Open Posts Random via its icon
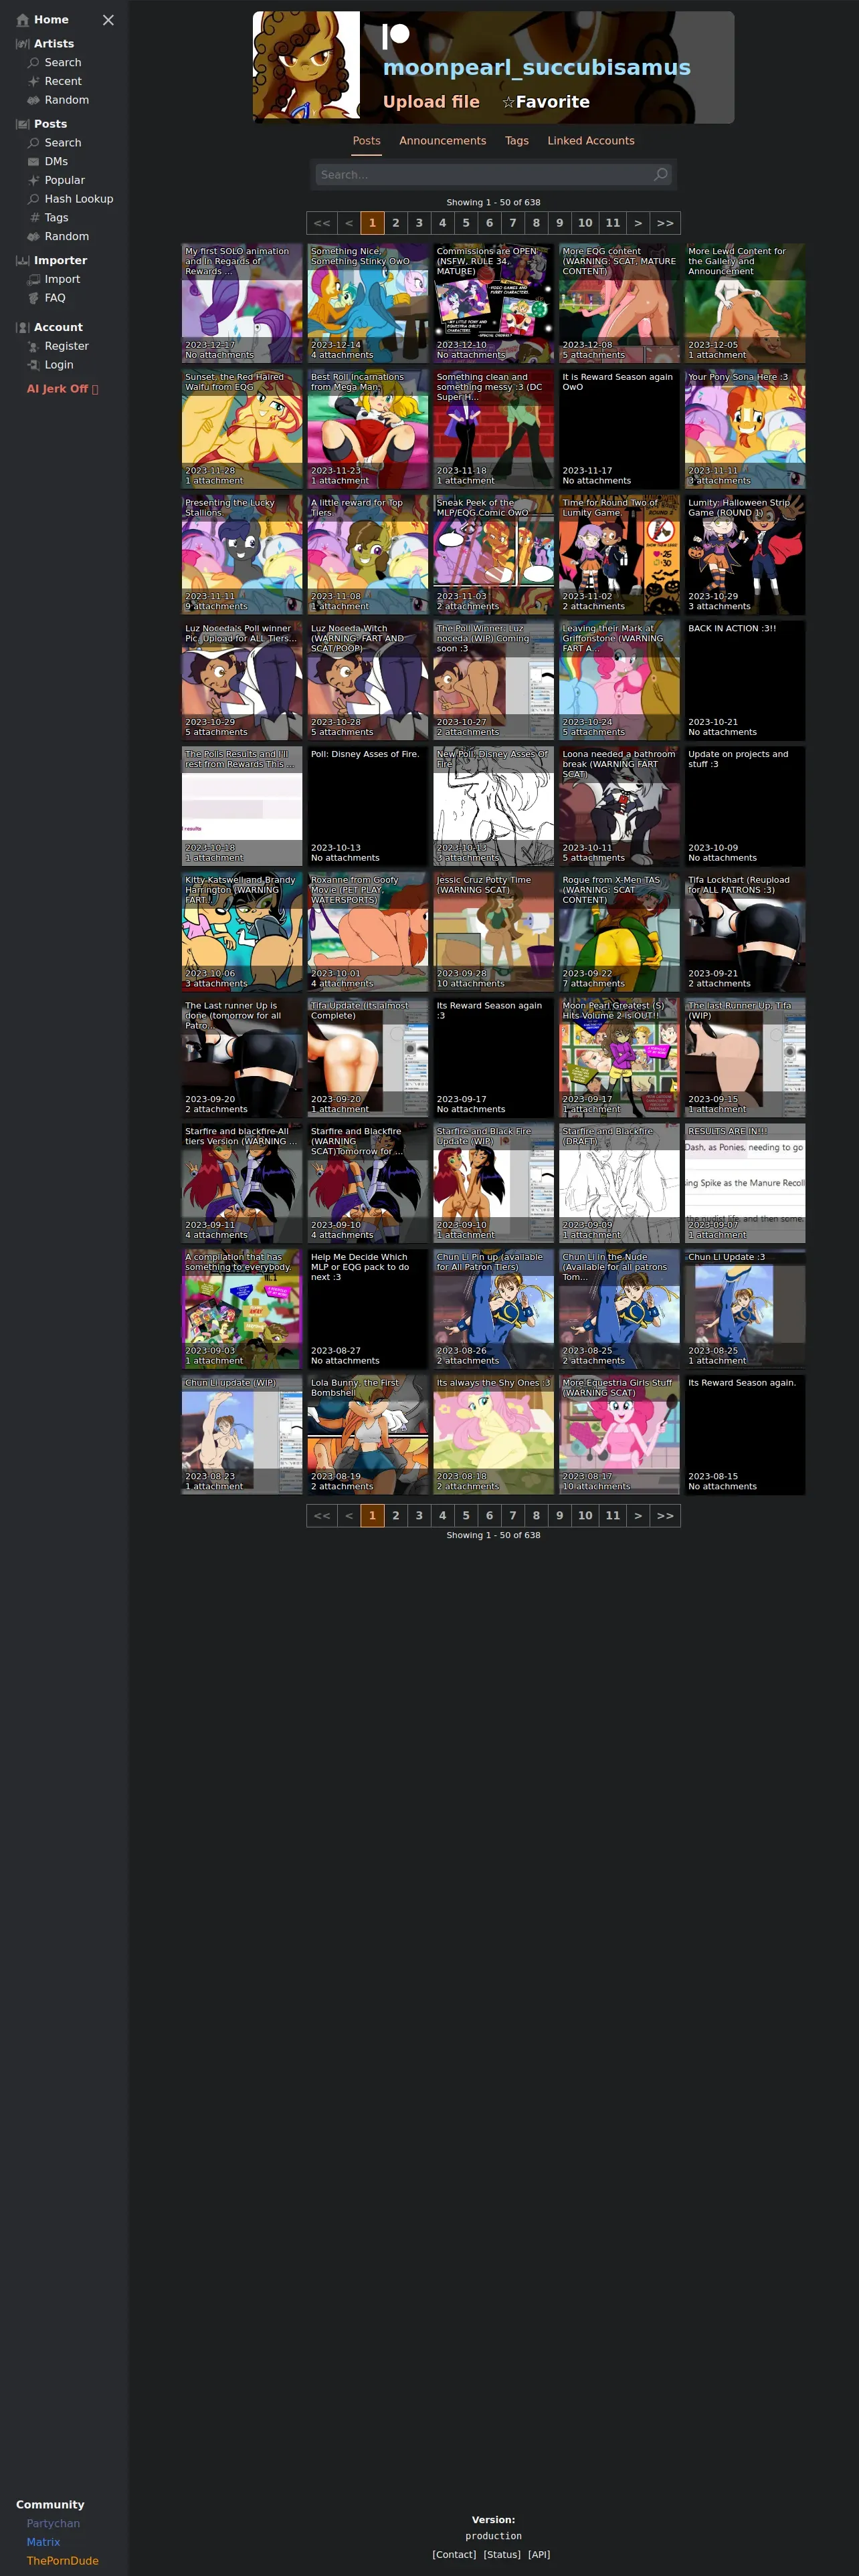The image size is (859, 2576). (x=34, y=237)
